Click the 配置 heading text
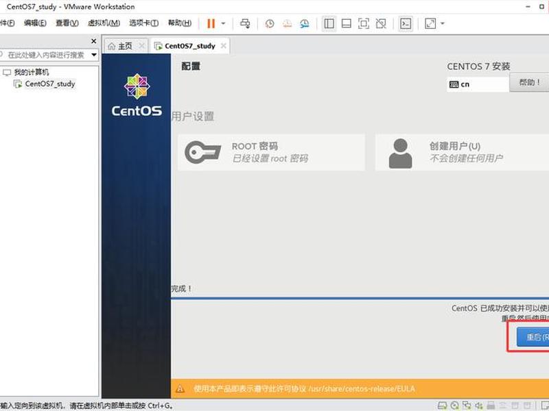The image size is (549, 411). click(x=191, y=66)
